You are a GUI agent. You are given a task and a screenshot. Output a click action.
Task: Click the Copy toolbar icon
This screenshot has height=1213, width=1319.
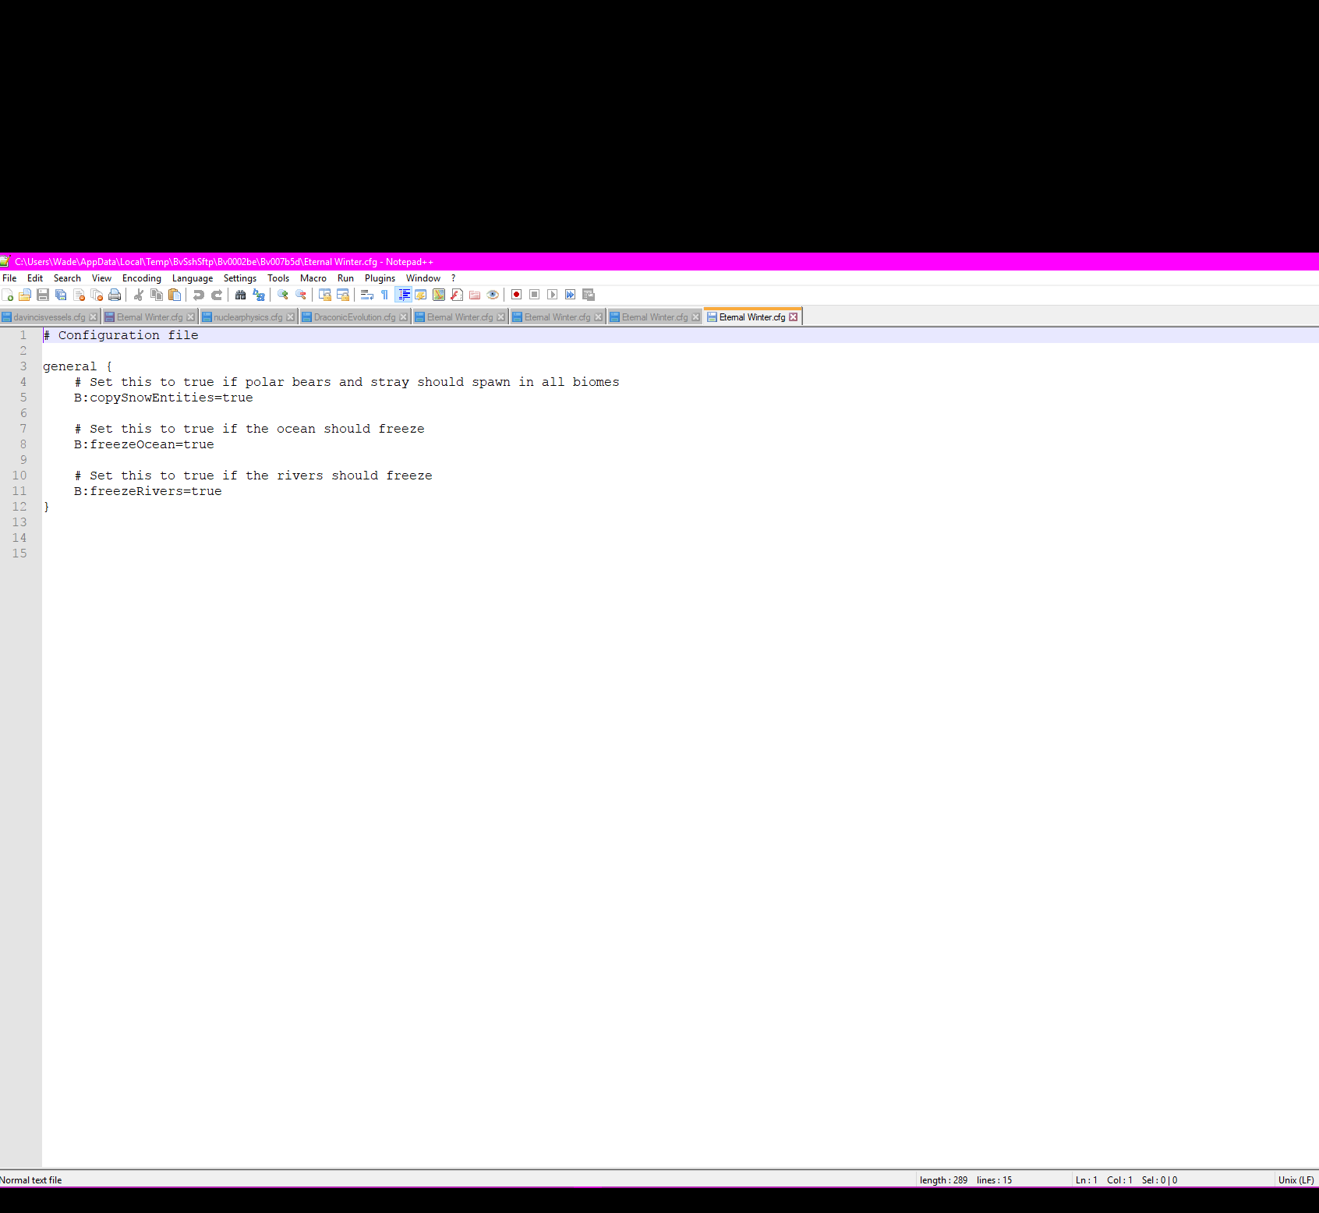click(156, 295)
